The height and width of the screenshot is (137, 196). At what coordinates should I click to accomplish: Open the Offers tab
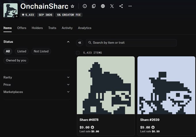(22, 28)
